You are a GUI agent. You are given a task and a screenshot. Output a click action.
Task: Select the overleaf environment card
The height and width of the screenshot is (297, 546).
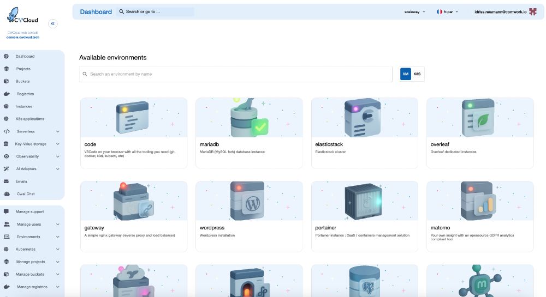coord(480,133)
